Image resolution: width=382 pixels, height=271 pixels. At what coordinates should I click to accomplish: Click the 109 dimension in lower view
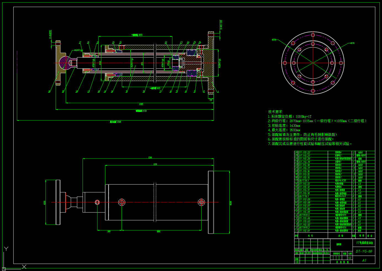(x=109, y=232)
